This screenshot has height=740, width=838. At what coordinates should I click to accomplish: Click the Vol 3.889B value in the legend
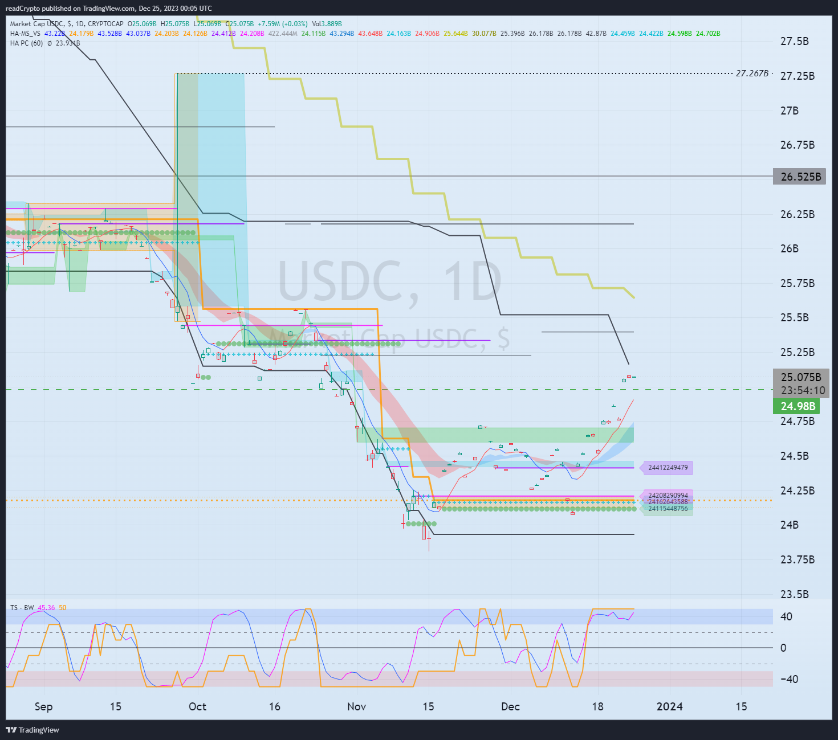pyautogui.click(x=327, y=24)
